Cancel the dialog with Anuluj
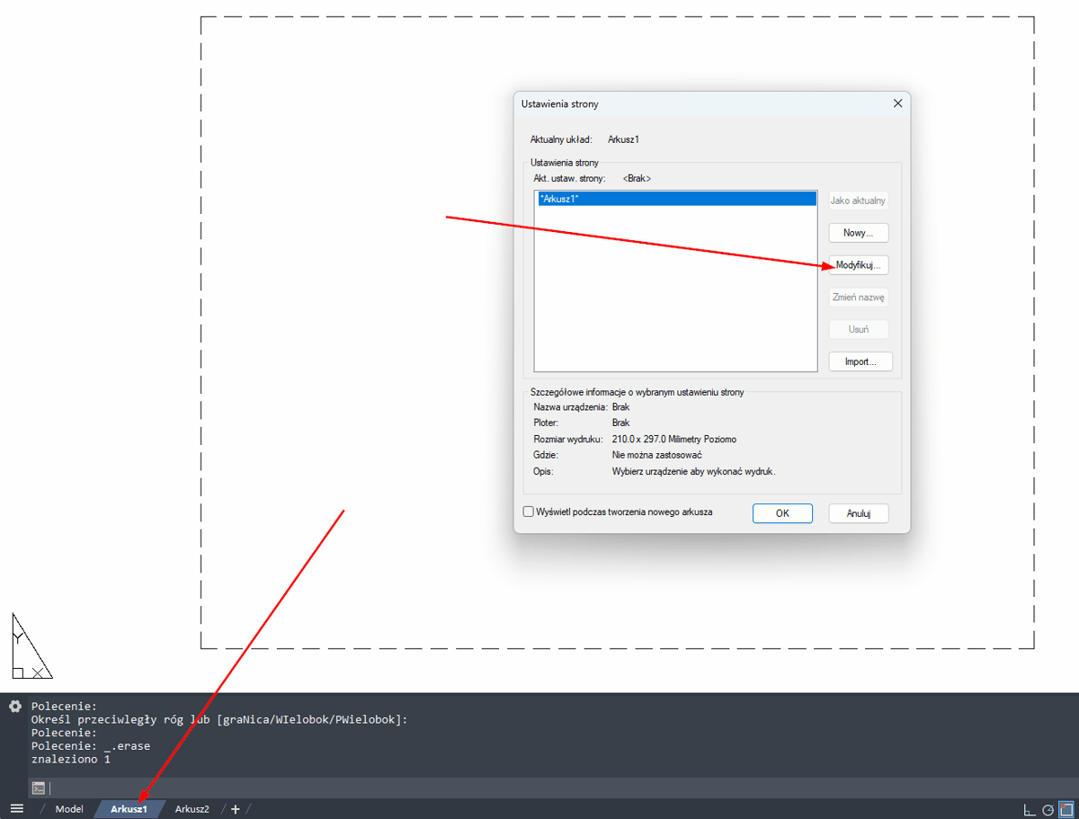Image resolution: width=1079 pixels, height=819 pixels. [x=859, y=513]
